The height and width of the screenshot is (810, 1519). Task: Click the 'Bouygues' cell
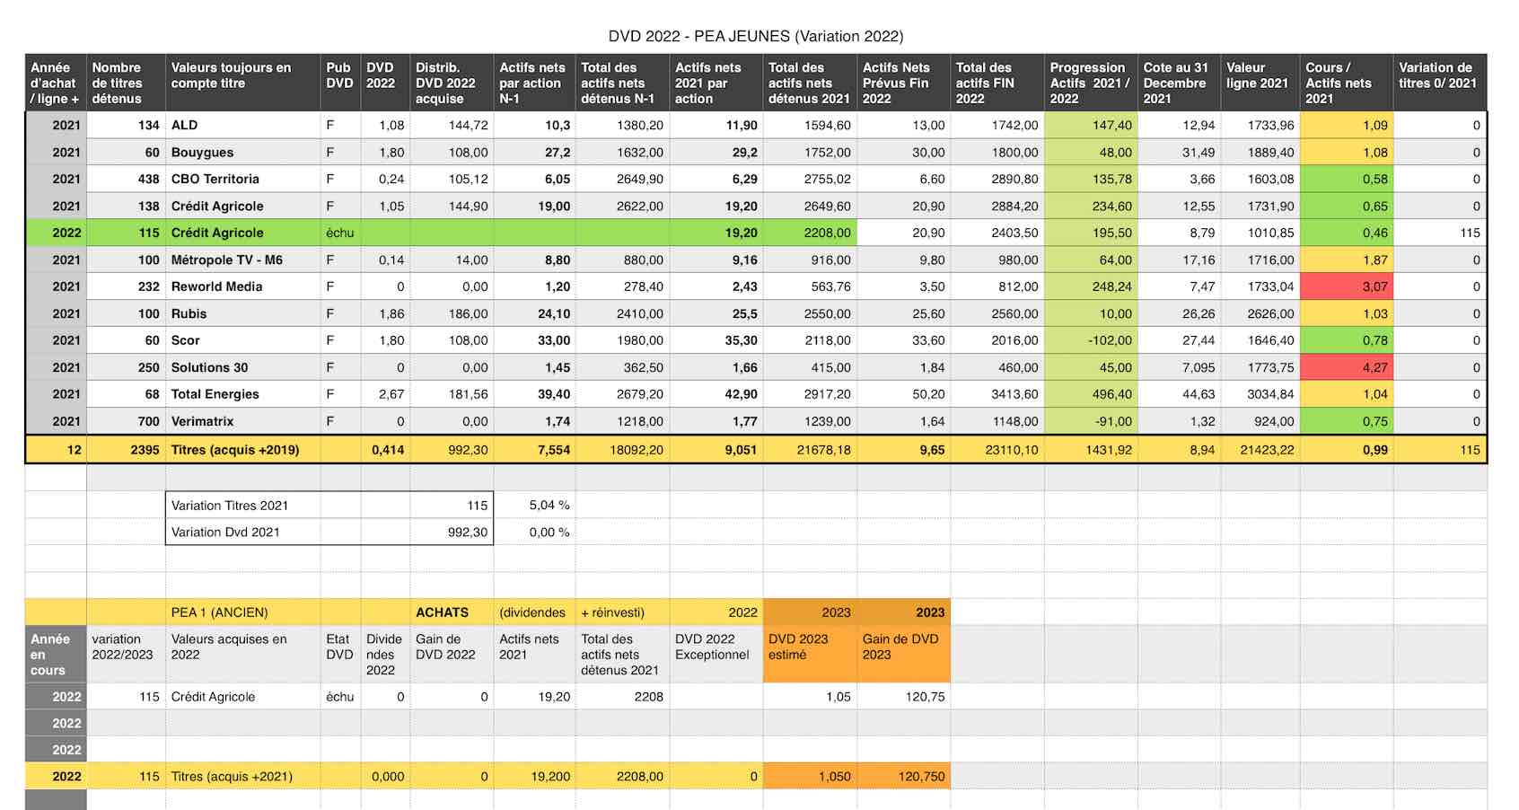point(242,152)
